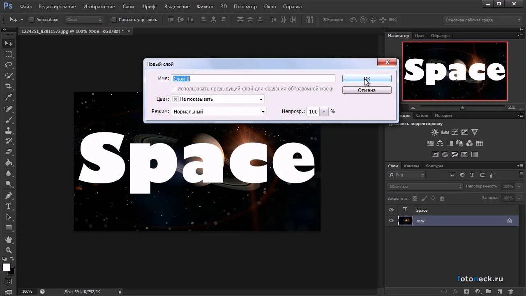Add a Brightness/Contrast adjustment
The height and width of the screenshot is (296, 526).
(435, 132)
